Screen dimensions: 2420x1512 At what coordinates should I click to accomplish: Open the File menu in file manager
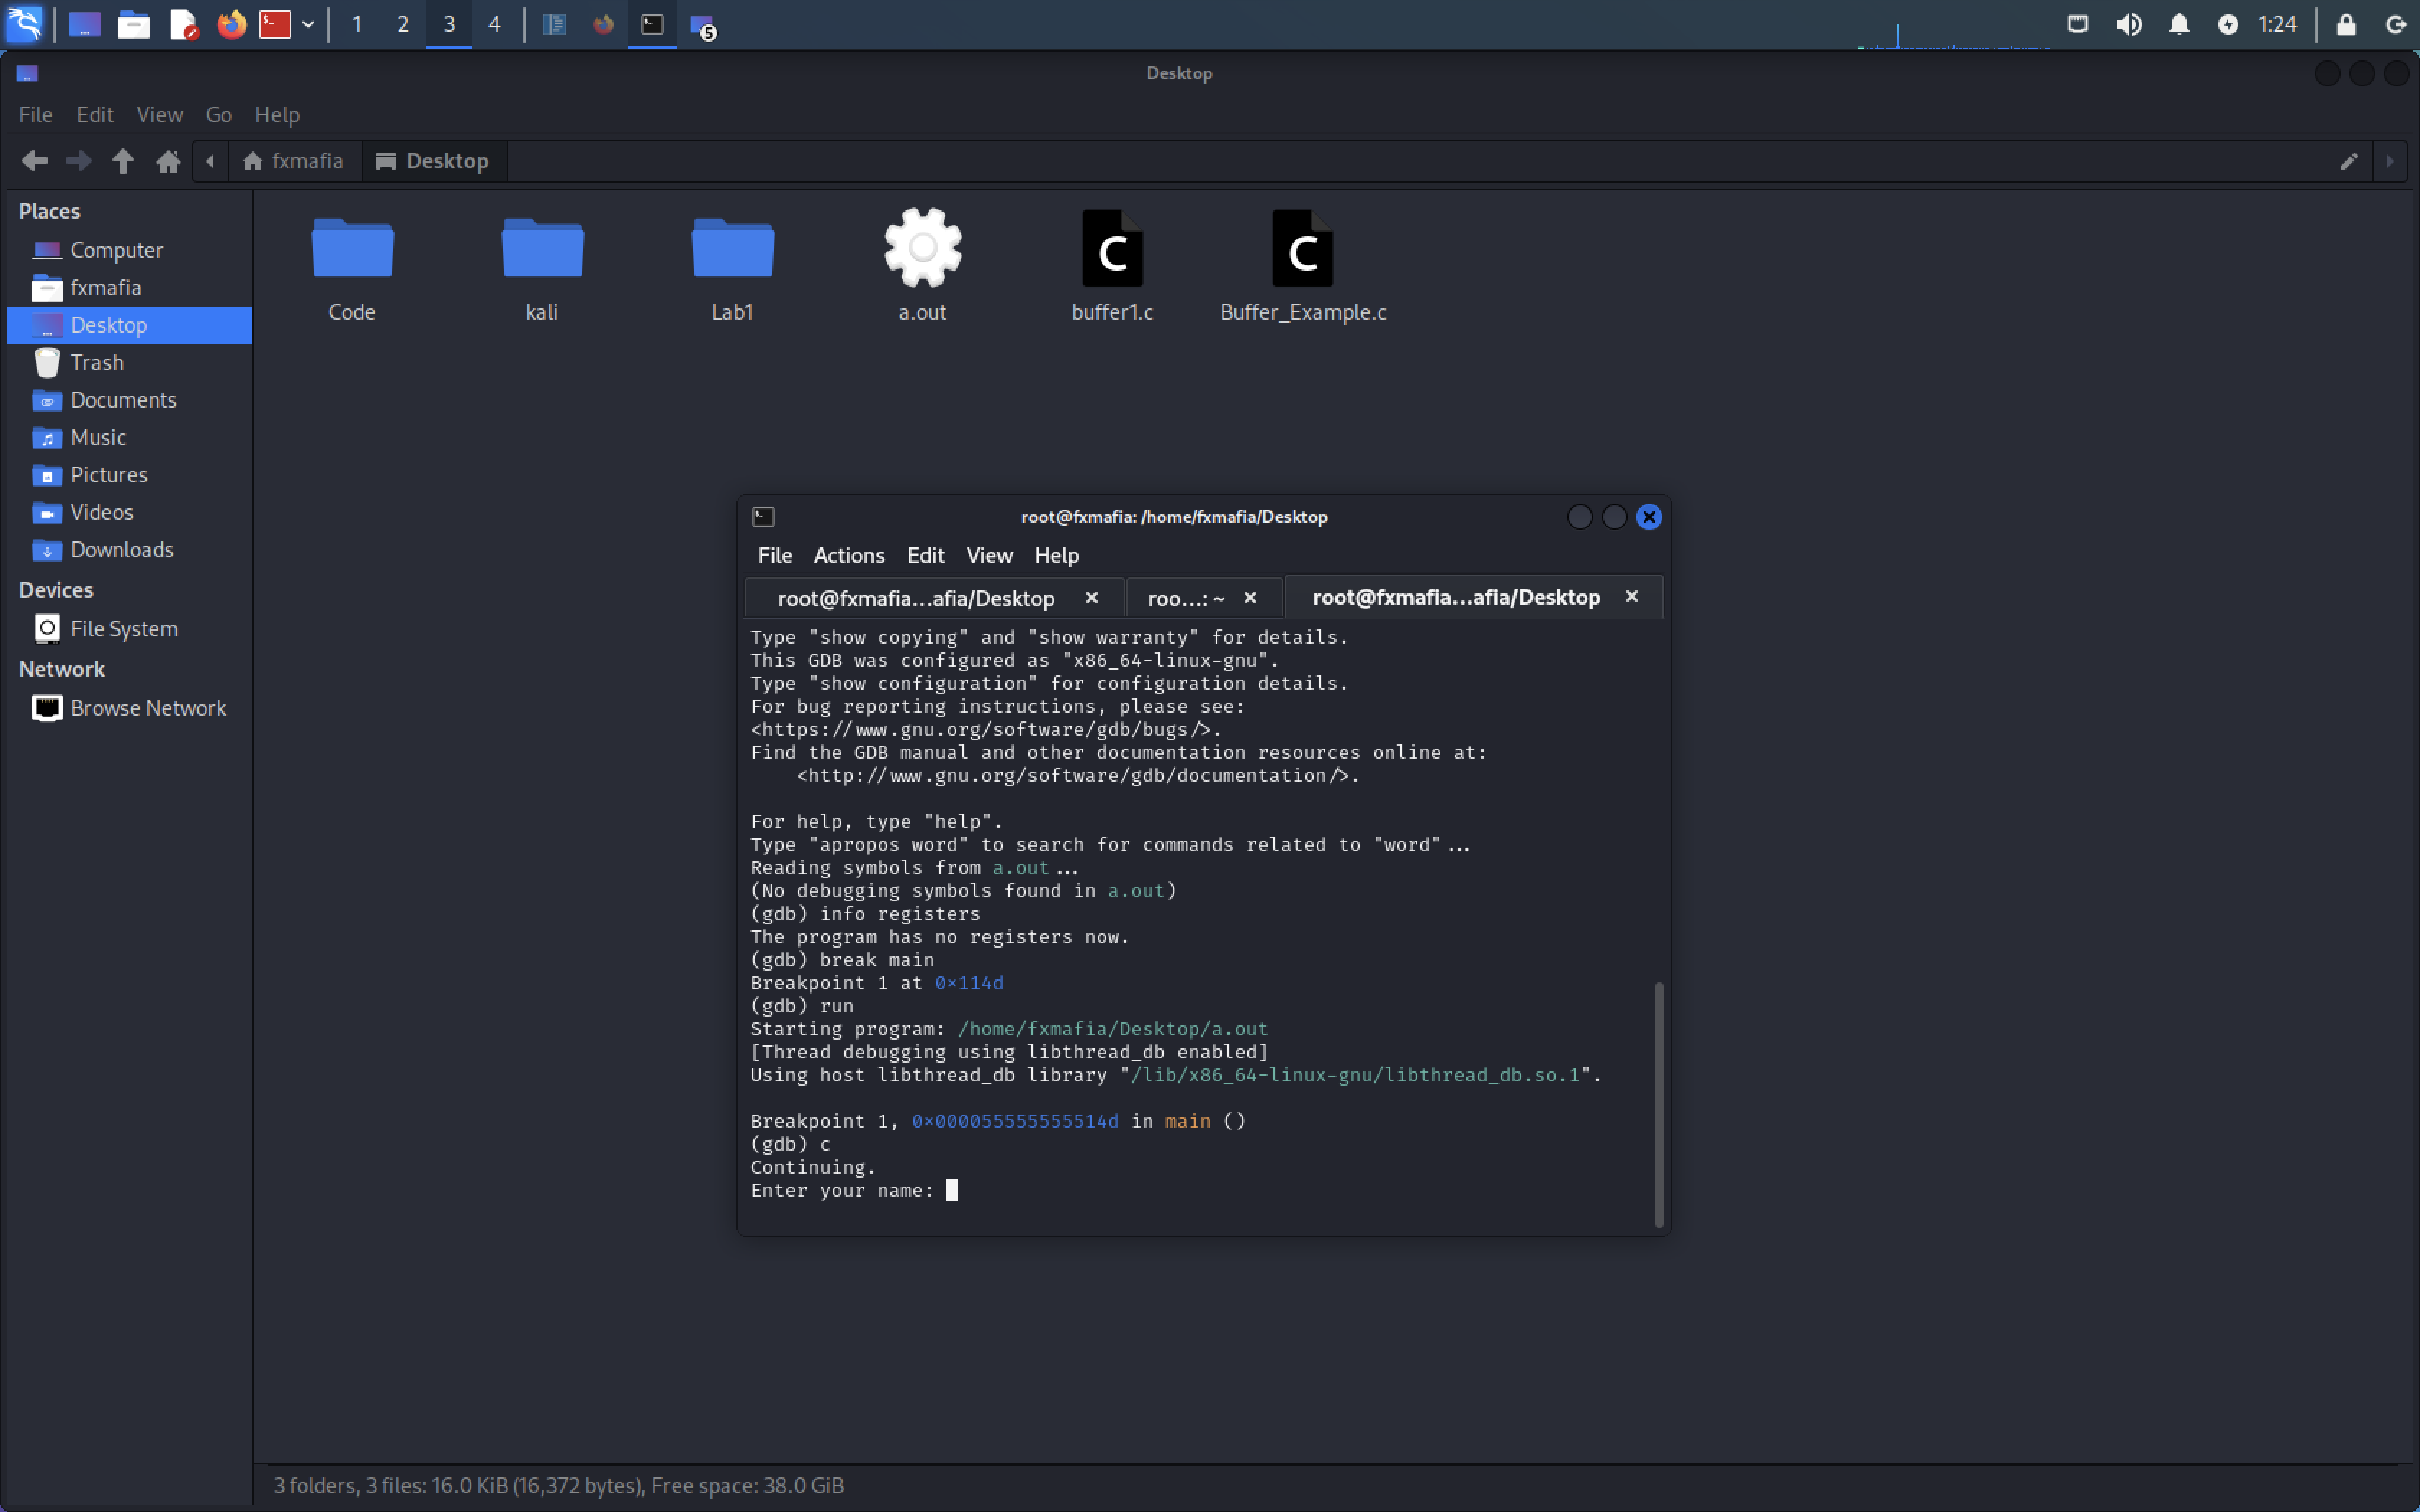coord(36,114)
